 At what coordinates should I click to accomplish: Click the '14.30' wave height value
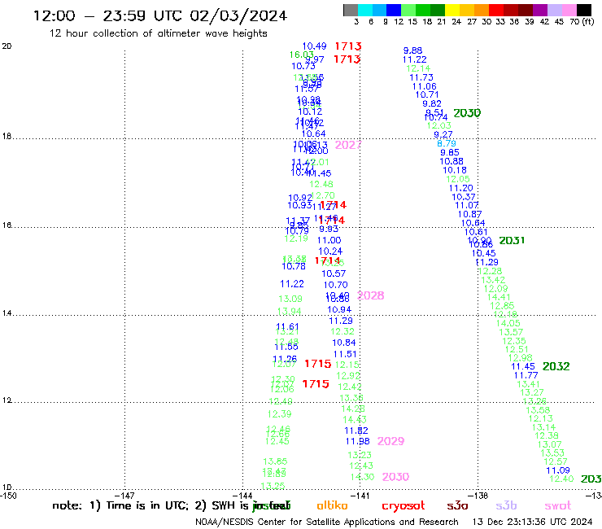pos(363,477)
